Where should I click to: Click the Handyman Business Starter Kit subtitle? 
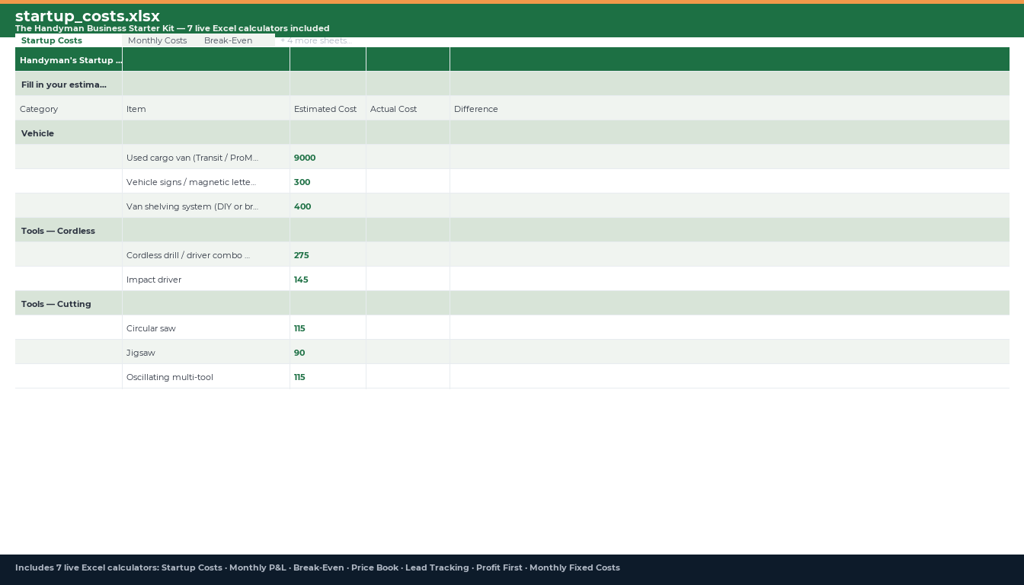point(172,28)
